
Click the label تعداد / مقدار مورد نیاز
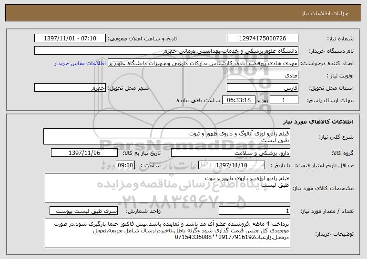pyautogui.click(x=327, y=211)
